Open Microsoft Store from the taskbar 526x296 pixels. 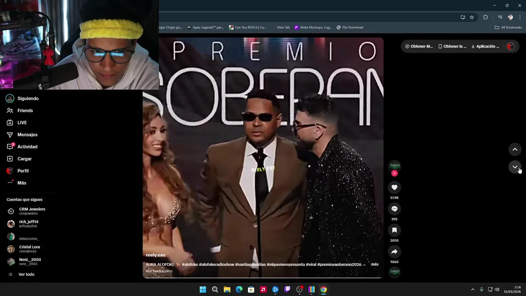251,289
